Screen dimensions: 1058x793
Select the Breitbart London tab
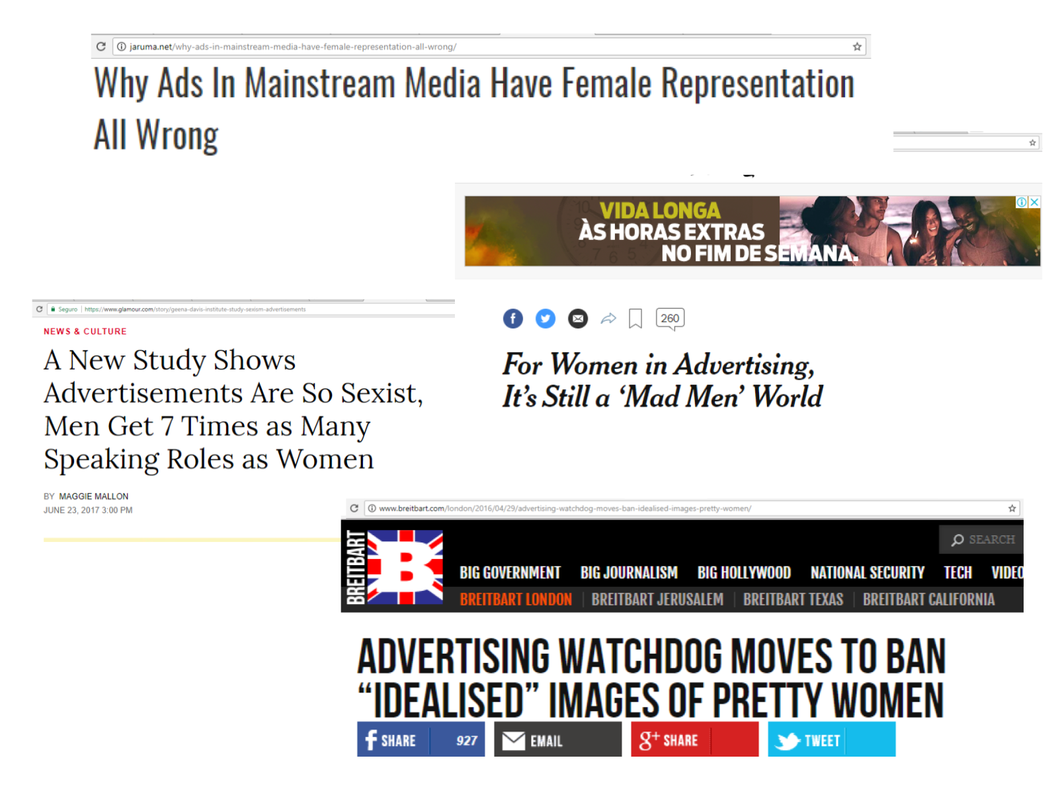pos(516,599)
